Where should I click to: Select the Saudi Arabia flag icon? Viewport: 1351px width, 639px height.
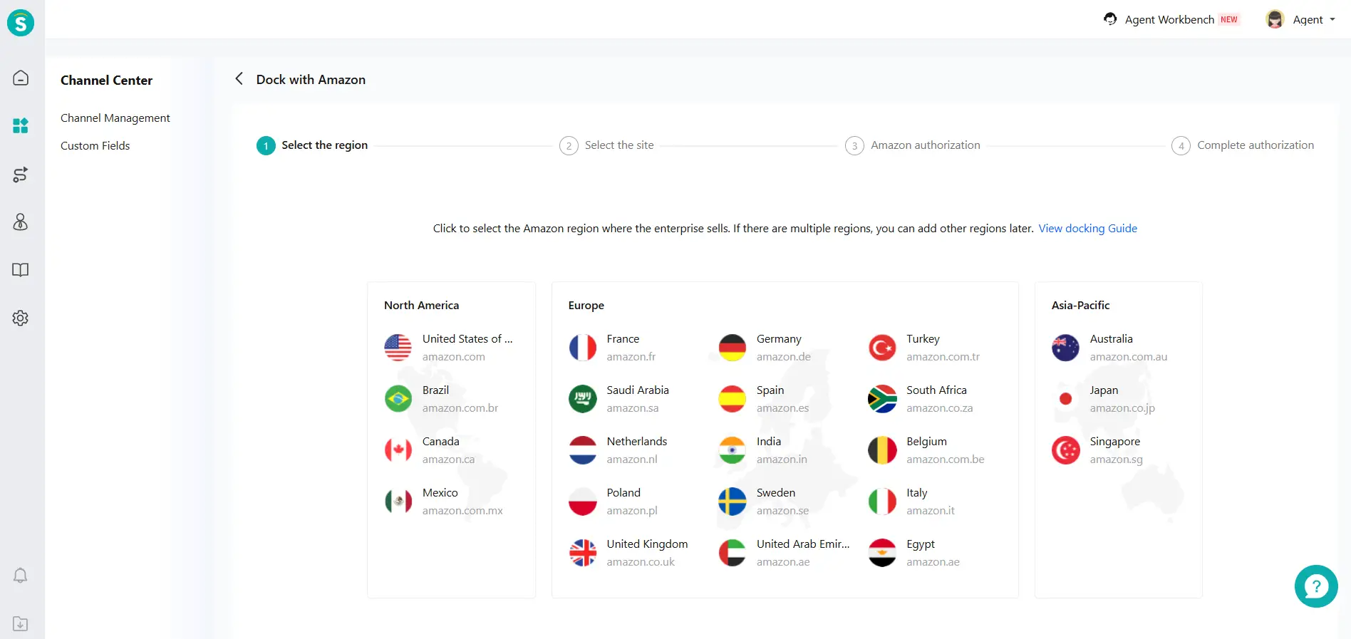583,399
